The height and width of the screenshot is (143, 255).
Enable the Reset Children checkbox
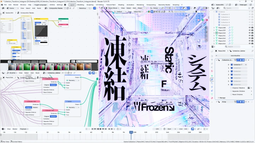coord(231,95)
